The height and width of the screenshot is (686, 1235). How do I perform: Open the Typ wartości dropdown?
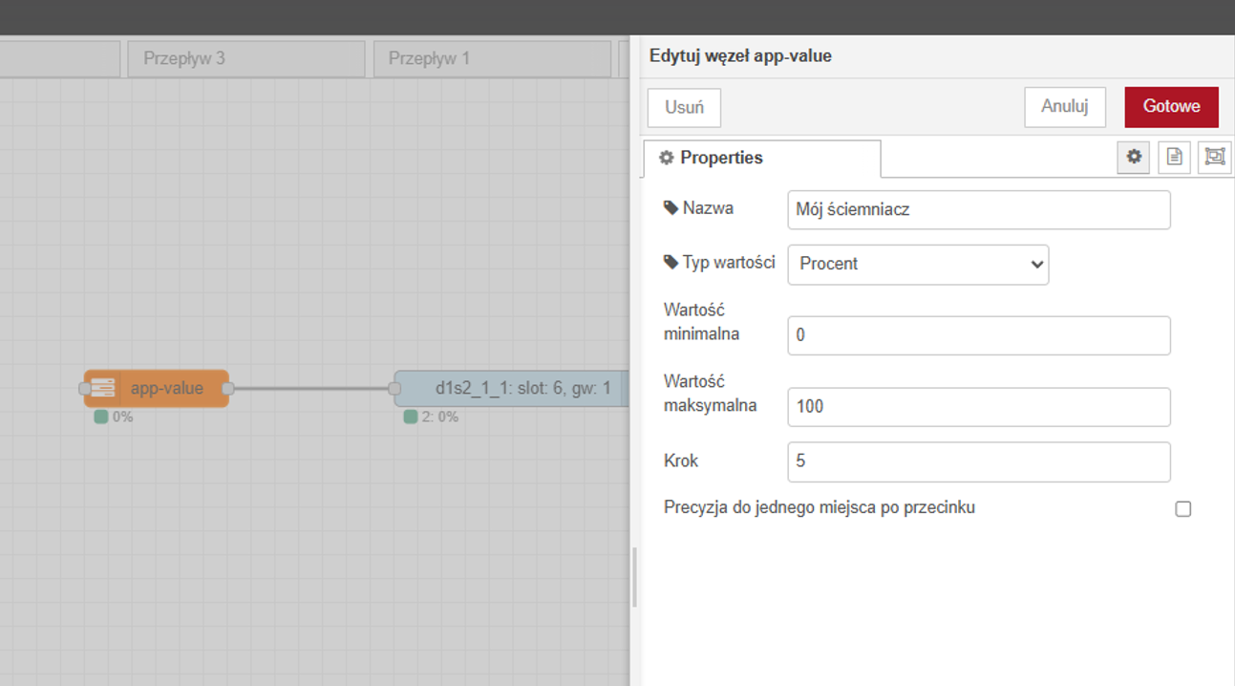click(918, 264)
